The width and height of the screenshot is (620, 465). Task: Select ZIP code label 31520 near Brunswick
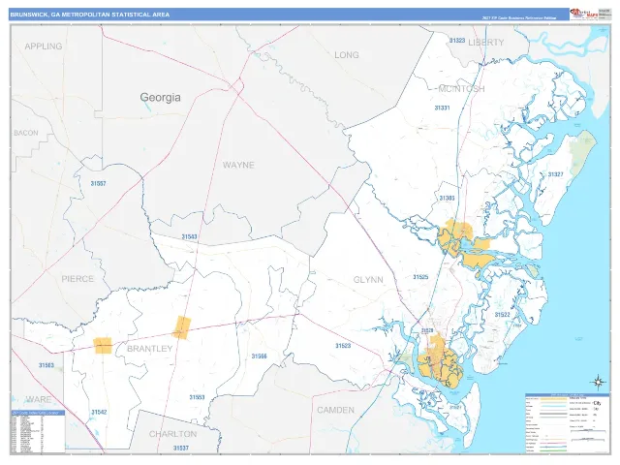[x=427, y=330]
